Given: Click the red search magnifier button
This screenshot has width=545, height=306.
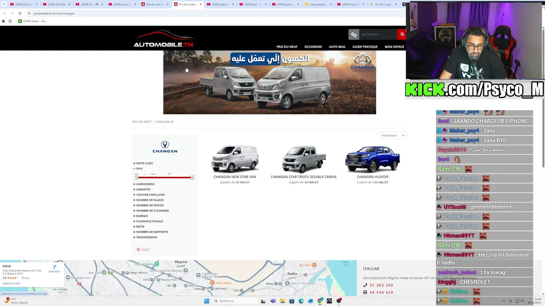Looking at the screenshot, I should tap(402, 34).
